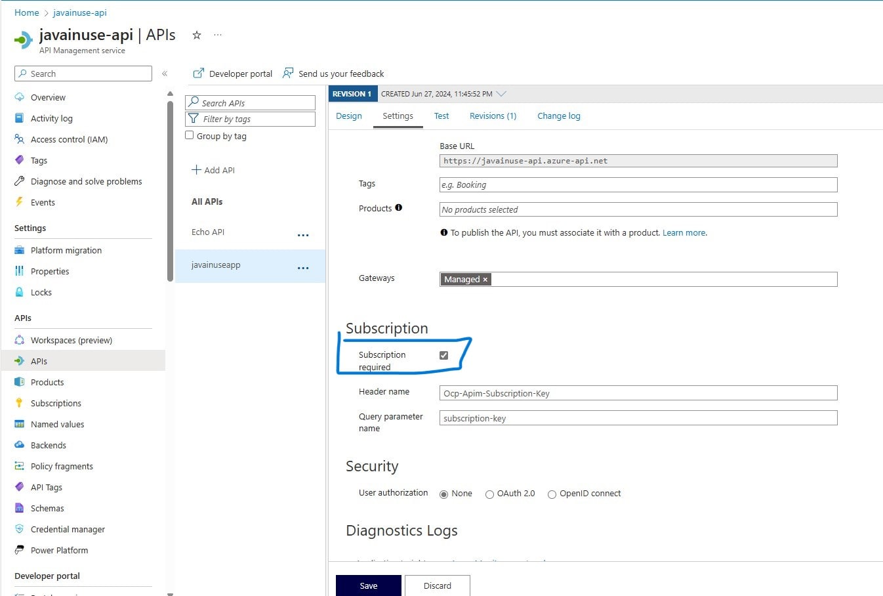Viewport: 883px width, 596px height.
Task: Open the Change log tab
Action: pos(559,116)
